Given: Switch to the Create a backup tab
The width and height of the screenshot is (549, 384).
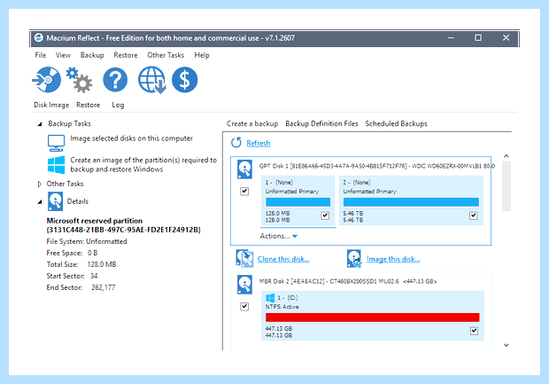Looking at the screenshot, I should (x=252, y=123).
